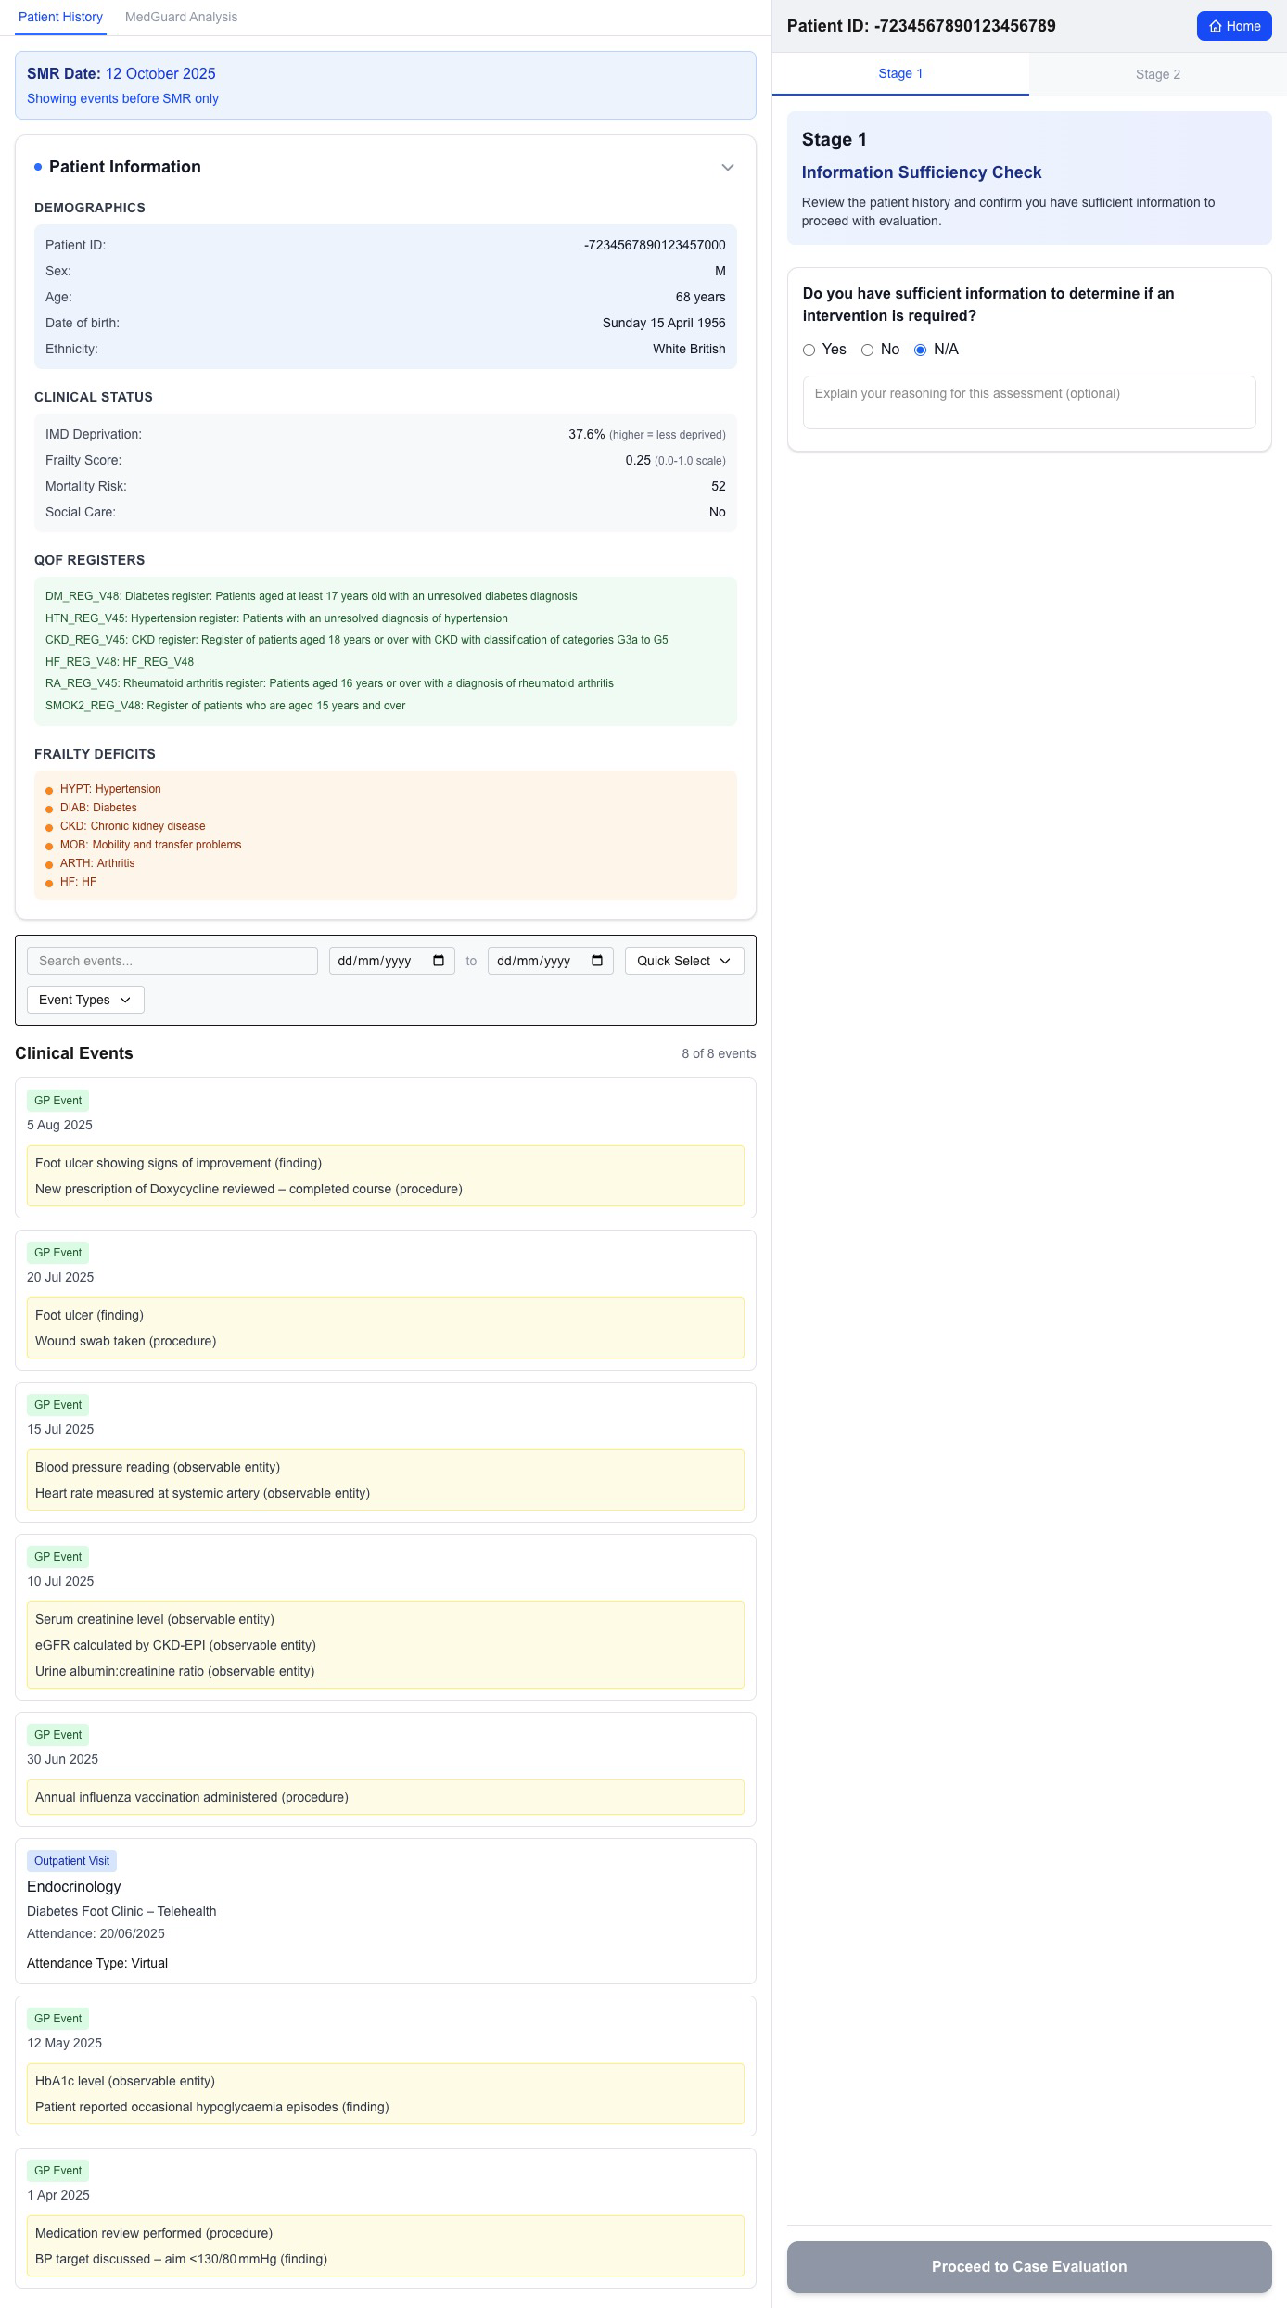This screenshot has width=1287, height=2308.
Task: Click the Endocrinology outpatient visit card
Action: point(386,1911)
